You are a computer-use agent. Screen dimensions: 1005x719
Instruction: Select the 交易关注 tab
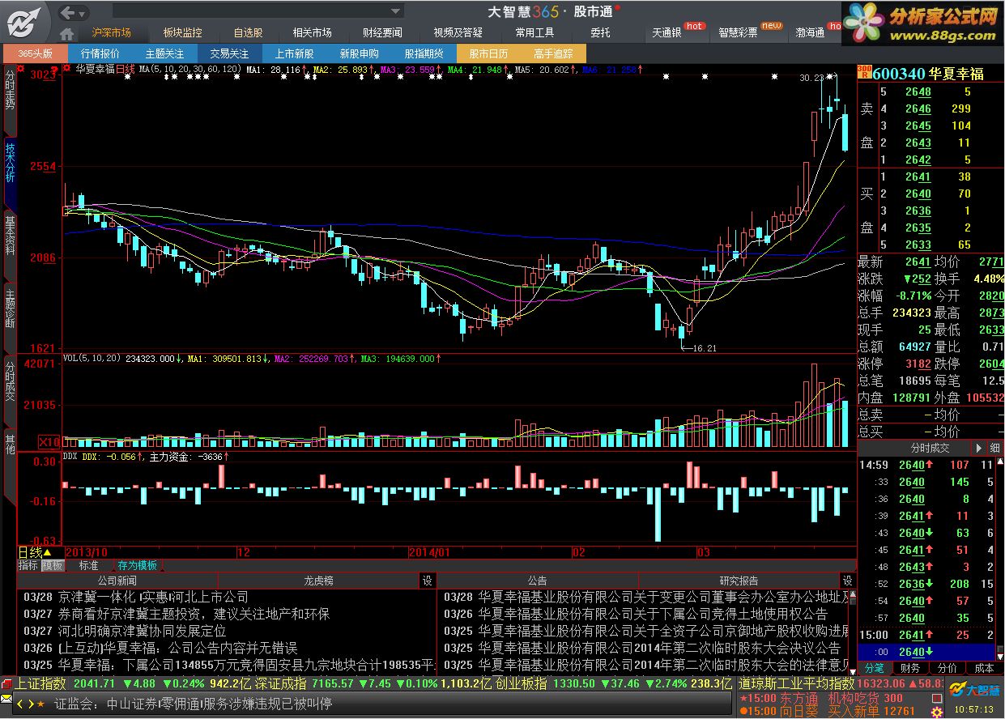coord(229,53)
